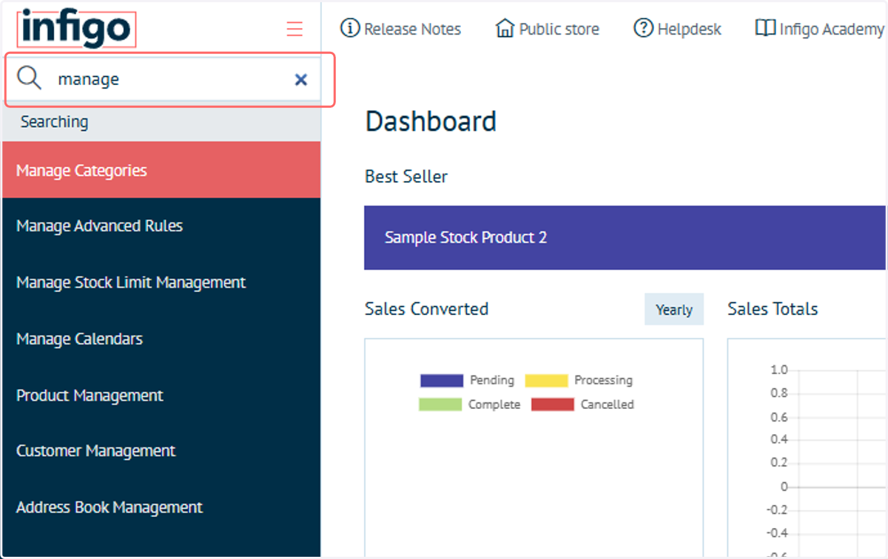Screen dimensions: 888x559
Task: Click the Yearly button for Sales Converted
Action: [674, 310]
